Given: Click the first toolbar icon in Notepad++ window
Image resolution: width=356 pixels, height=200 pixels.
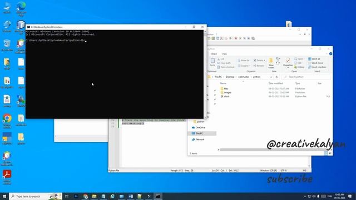Looking at the screenshot, I should pyautogui.click(x=209, y=38).
